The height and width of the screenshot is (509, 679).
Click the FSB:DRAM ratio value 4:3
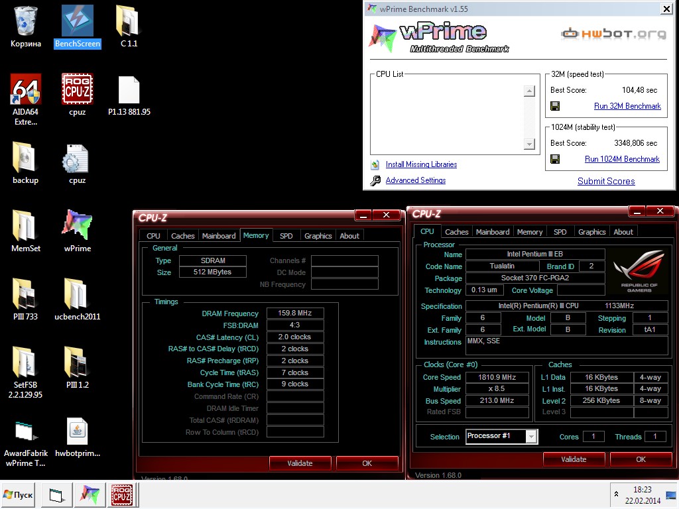(x=295, y=325)
